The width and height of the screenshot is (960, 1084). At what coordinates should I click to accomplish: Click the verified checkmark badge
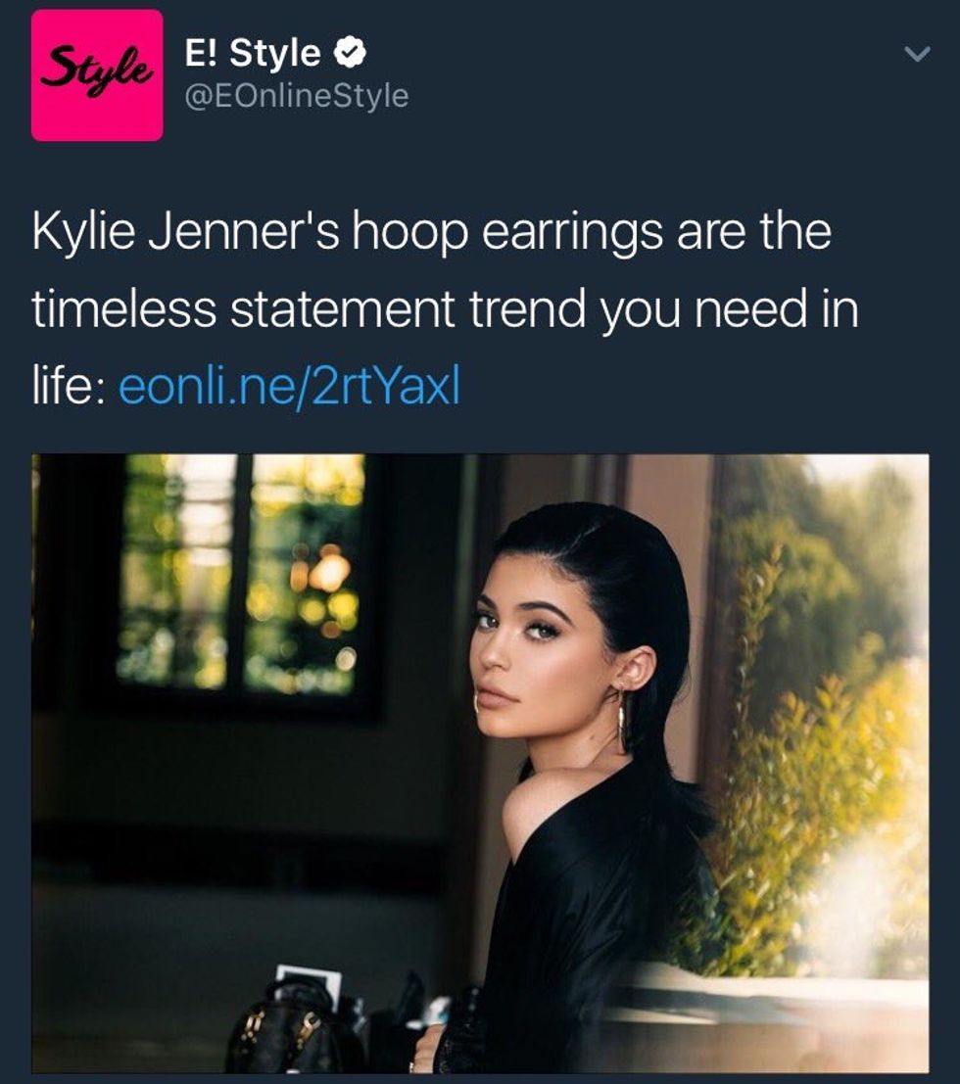pyautogui.click(x=351, y=53)
